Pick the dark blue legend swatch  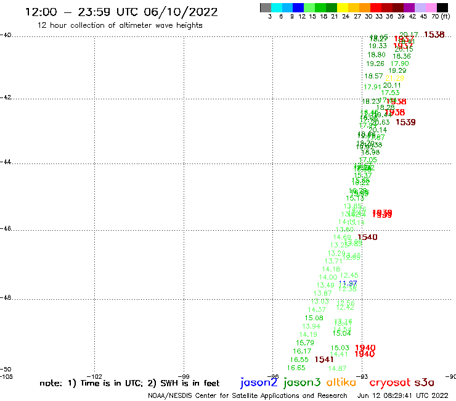click(x=298, y=7)
